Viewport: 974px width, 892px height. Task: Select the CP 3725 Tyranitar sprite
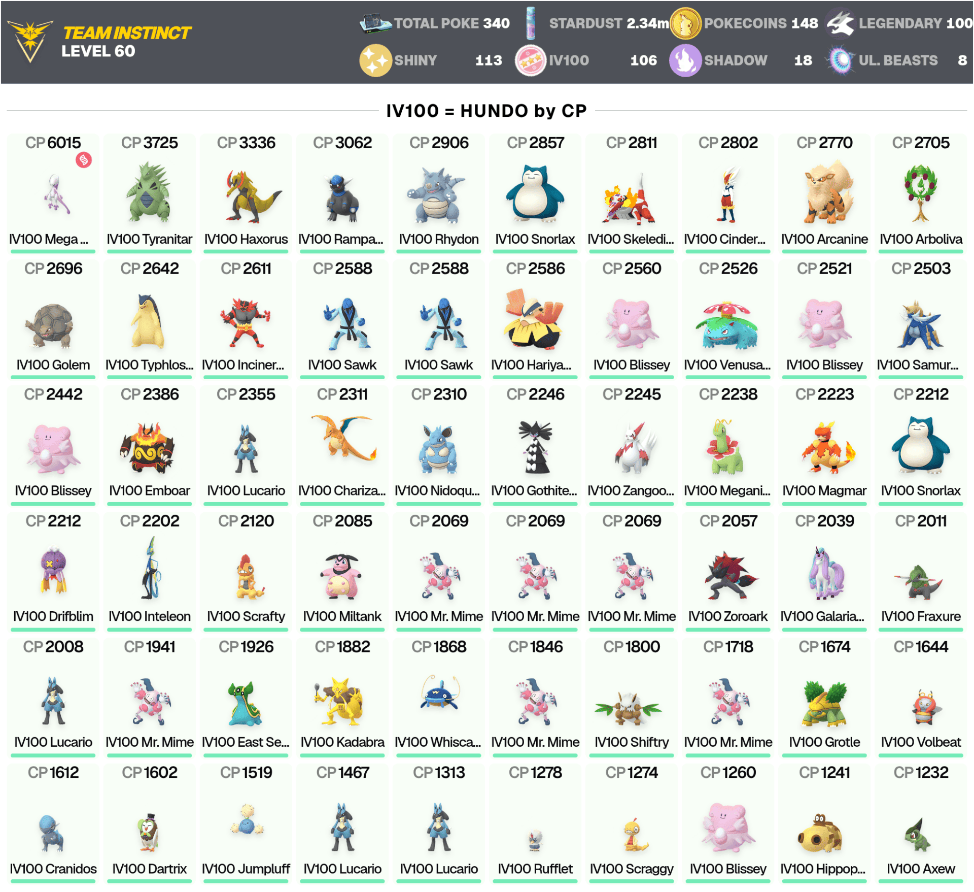149,192
